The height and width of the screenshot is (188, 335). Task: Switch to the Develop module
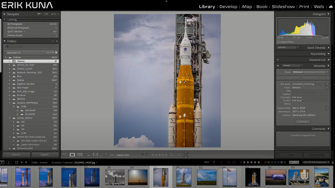click(x=228, y=7)
